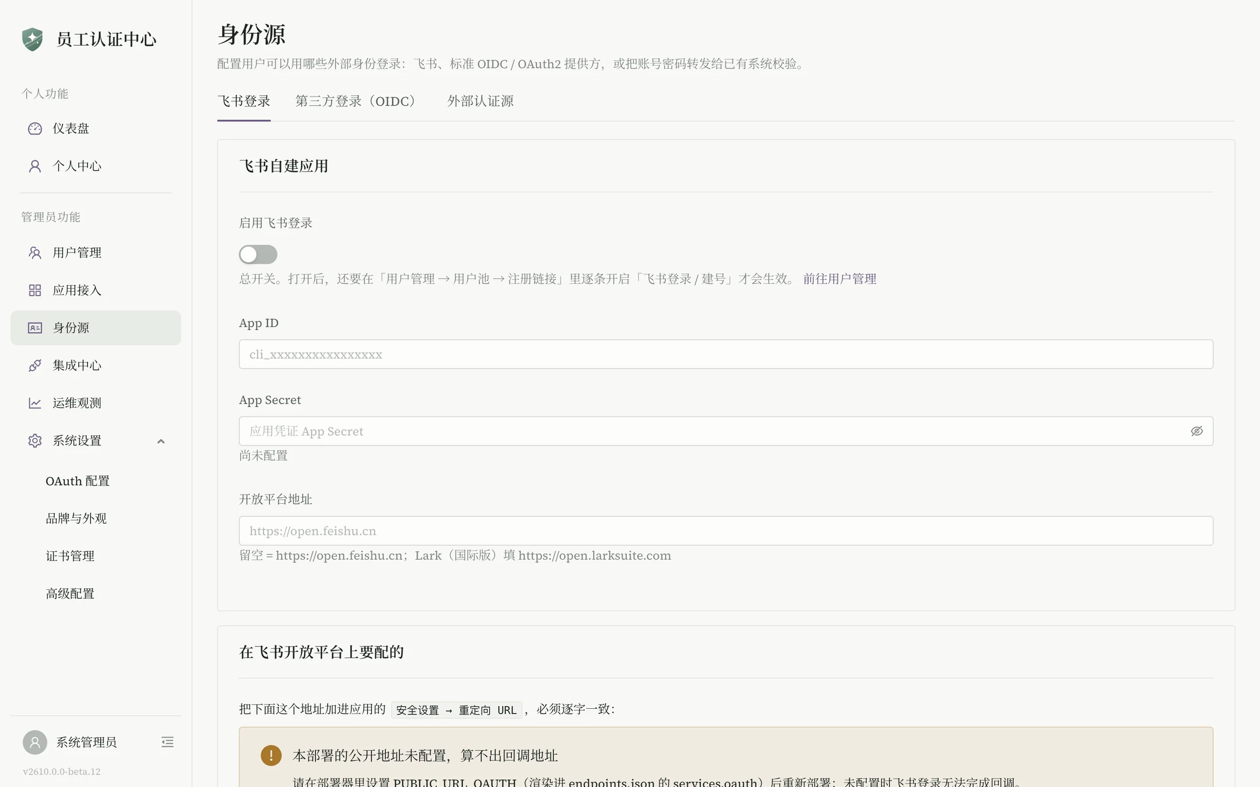The width and height of the screenshot is (1260, 787).
Task: Open 集成中心 menu item
Action: click(x=96, y=366)
